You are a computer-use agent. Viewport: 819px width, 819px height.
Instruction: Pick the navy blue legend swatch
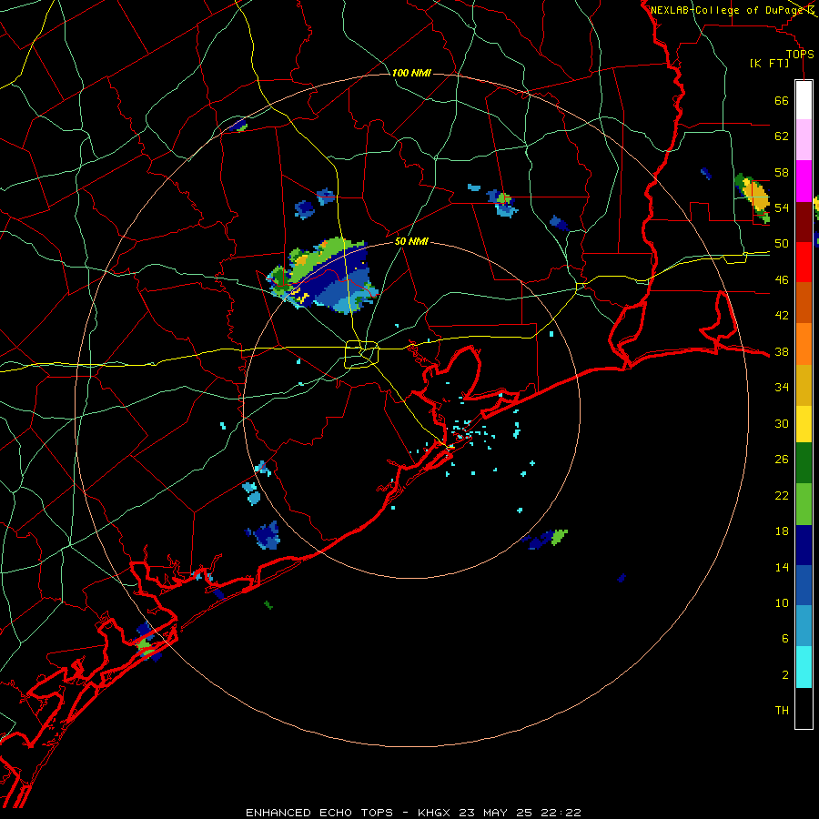click(x=804, y=545)
